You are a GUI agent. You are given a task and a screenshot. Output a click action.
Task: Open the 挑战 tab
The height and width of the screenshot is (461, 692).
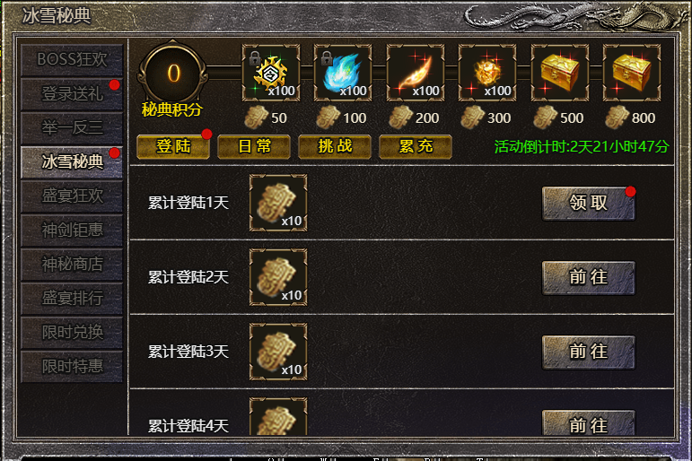335,146
